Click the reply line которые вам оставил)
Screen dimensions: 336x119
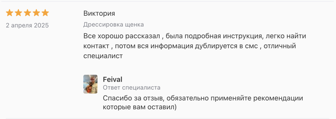pyautogui.click(x=140, y=107)
